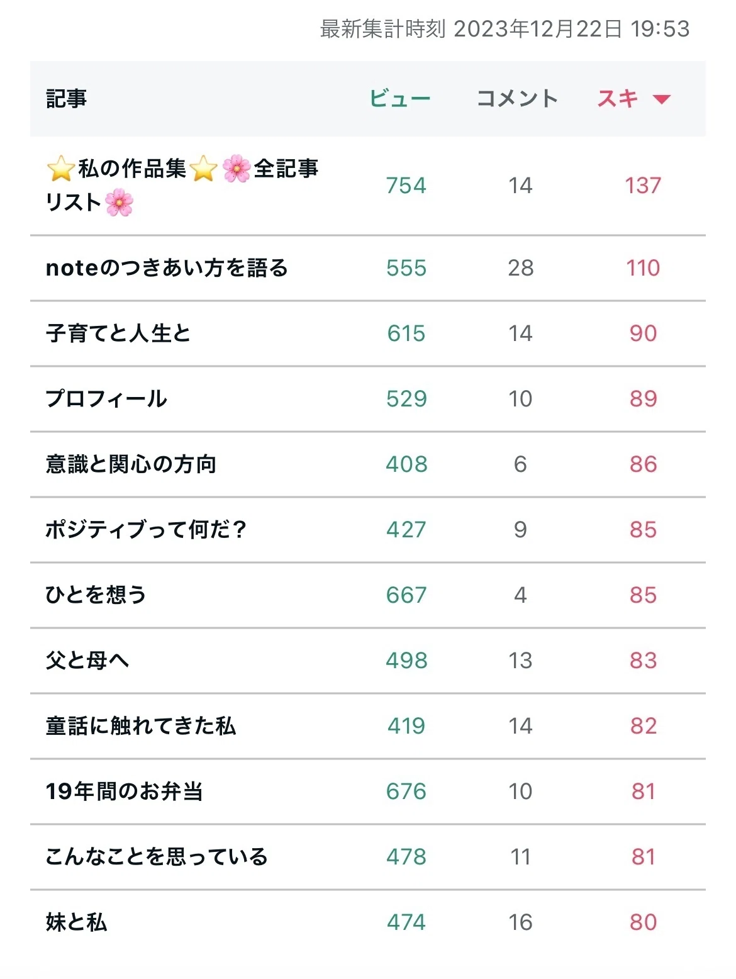Screen dimensions: 736x979
Task: Sort by the スキ column header
Action: click(x=618, y=99)
